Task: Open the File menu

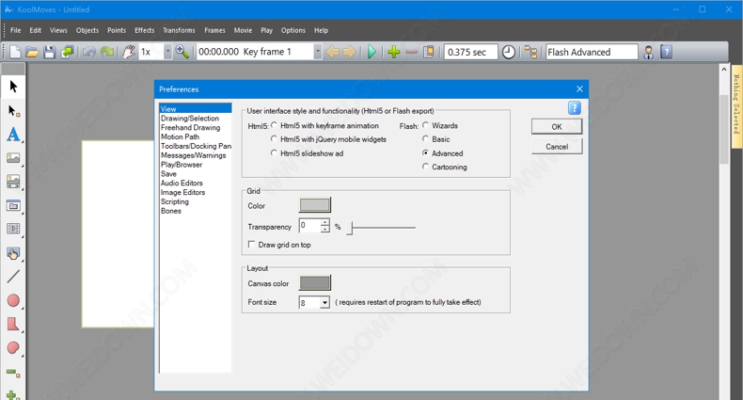Action: click(16, 30)
